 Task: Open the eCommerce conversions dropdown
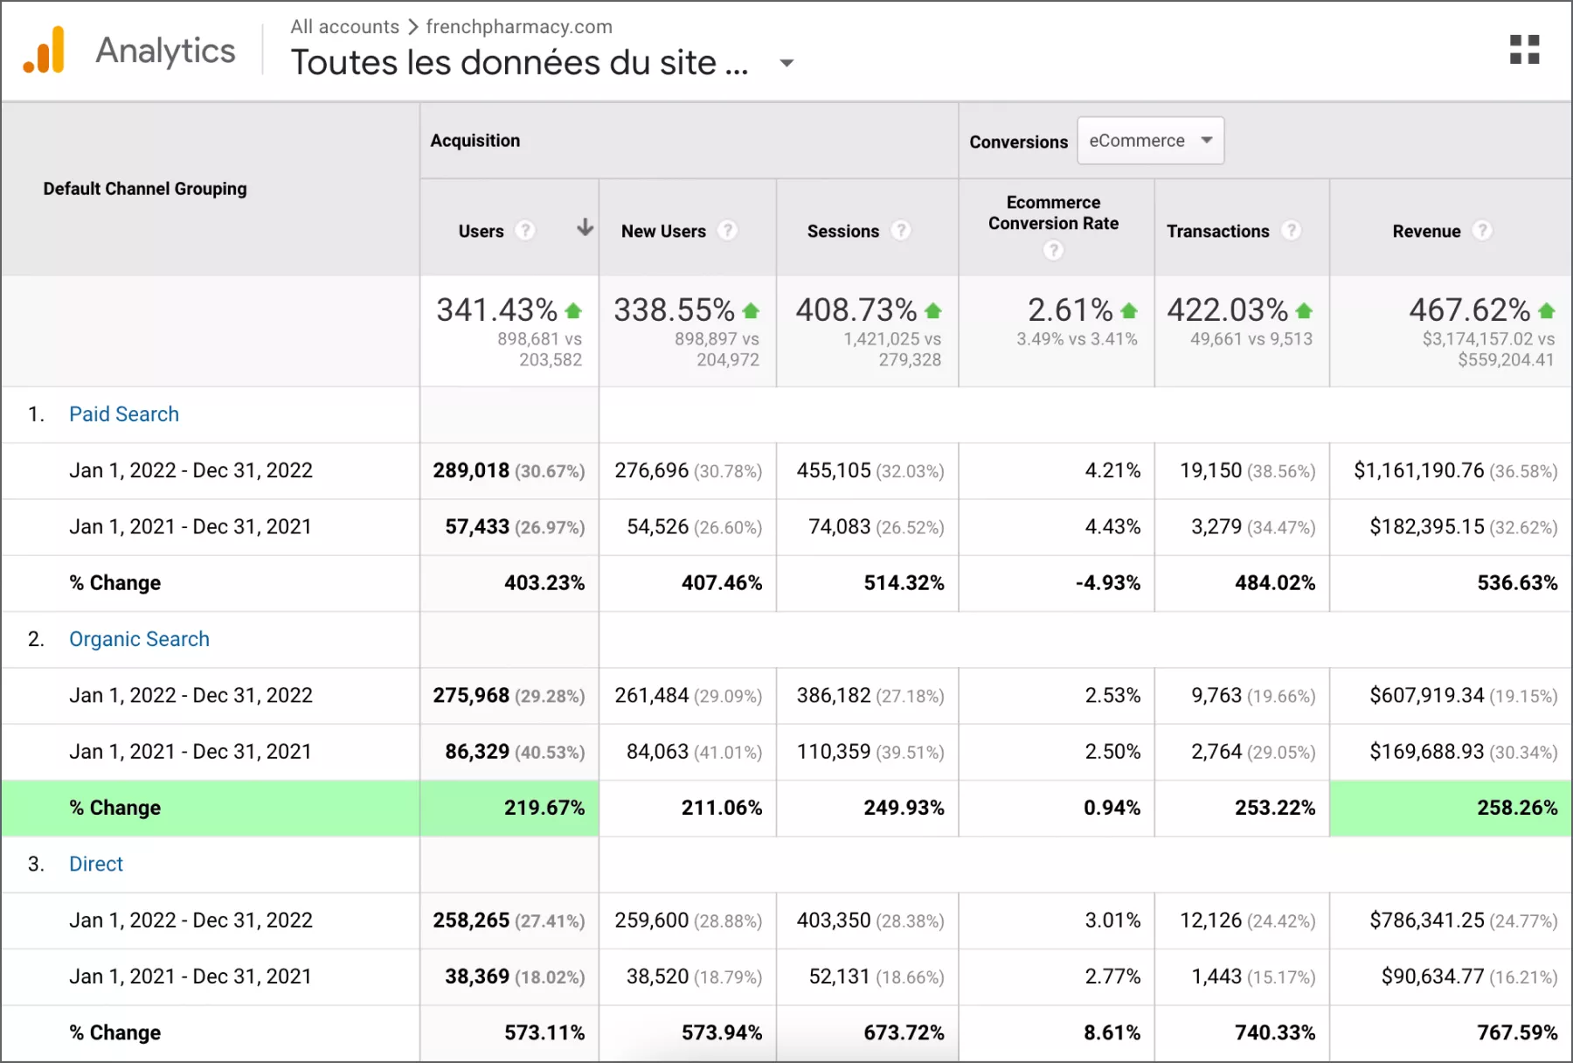1150,141
